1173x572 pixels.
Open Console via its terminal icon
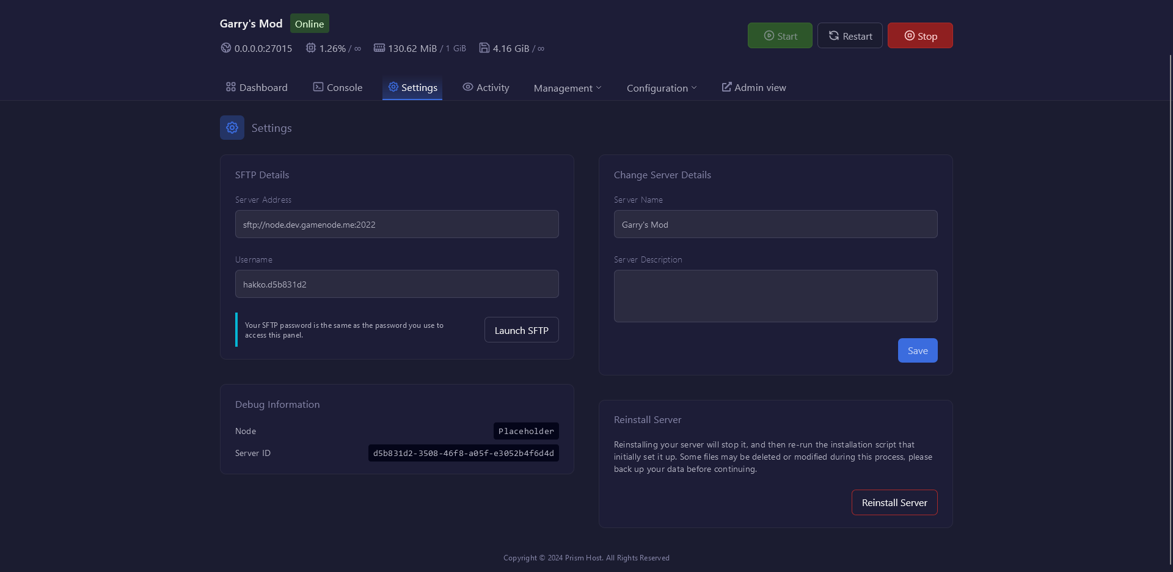[318, 87]
